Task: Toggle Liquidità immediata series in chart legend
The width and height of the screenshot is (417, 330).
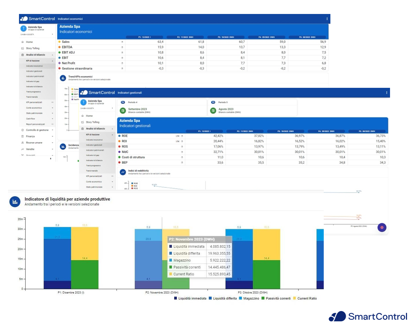Action: [x=190, y=298]
